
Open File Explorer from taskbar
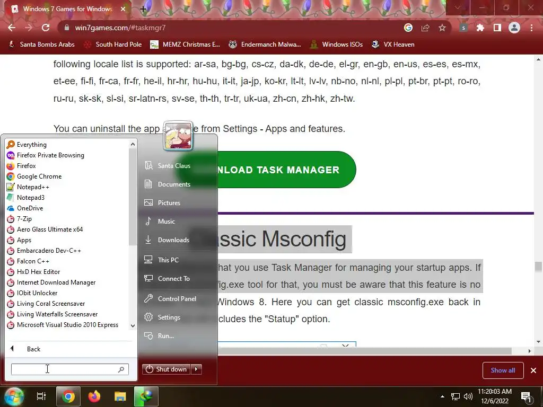click(120, 396)
